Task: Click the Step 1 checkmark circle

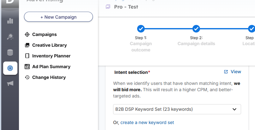Action: [x=141, y=29]
